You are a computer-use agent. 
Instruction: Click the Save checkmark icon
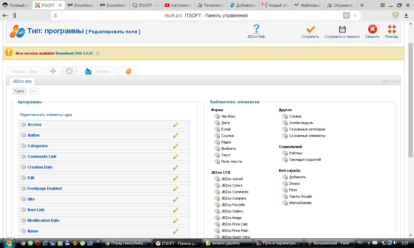coord(310,30)
